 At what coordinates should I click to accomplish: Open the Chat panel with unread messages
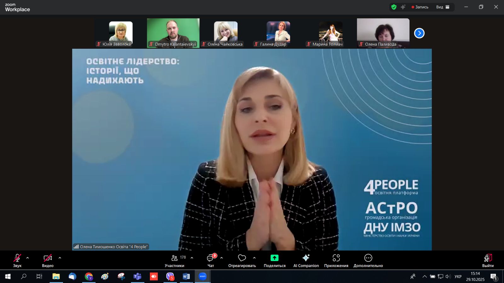point(210,258)
